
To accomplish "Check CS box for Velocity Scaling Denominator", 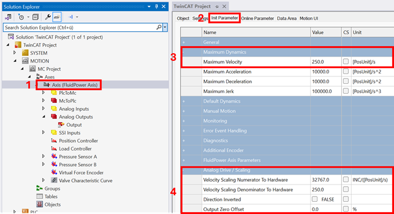I will coord(346,189).
